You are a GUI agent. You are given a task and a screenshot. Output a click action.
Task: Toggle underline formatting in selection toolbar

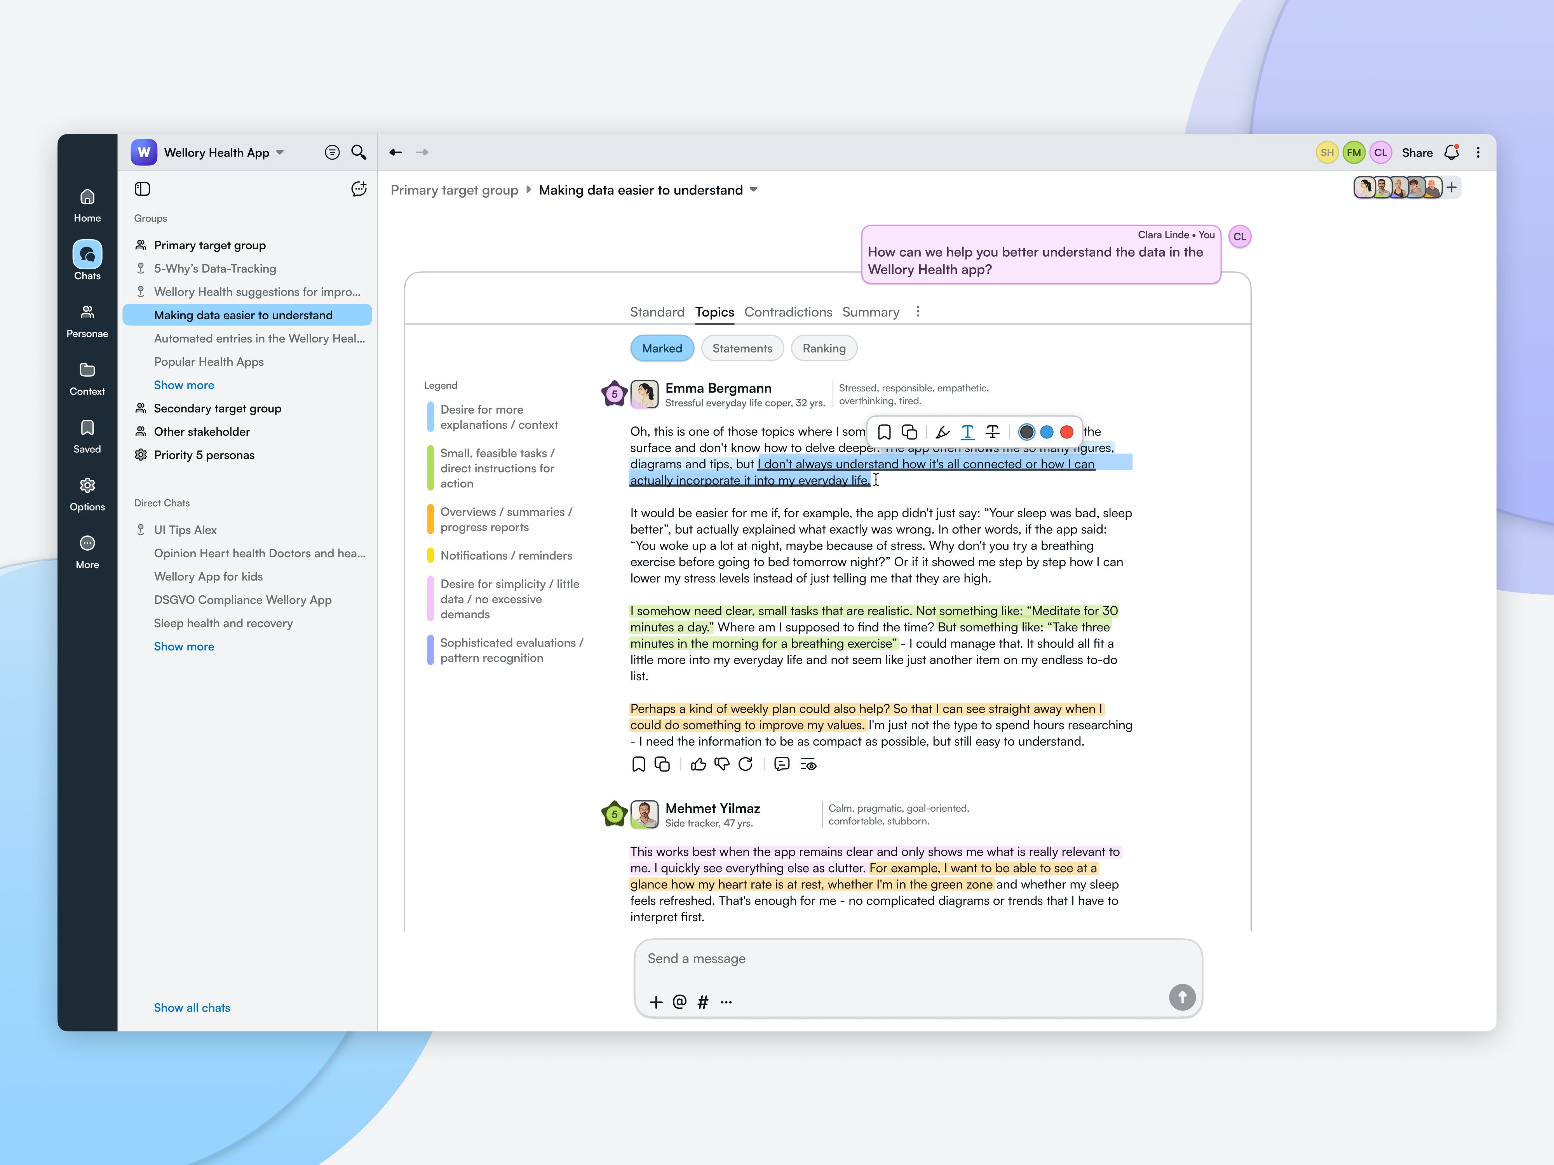point(967,432)
